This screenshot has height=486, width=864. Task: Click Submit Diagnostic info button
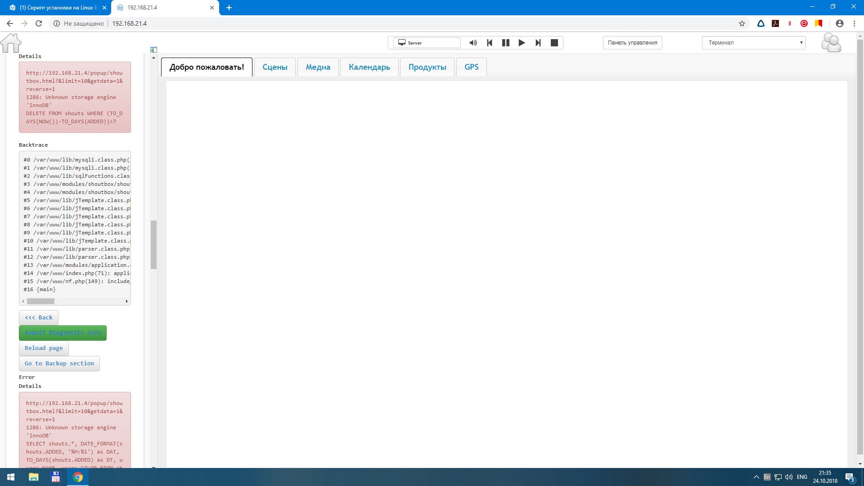point(63,333)
